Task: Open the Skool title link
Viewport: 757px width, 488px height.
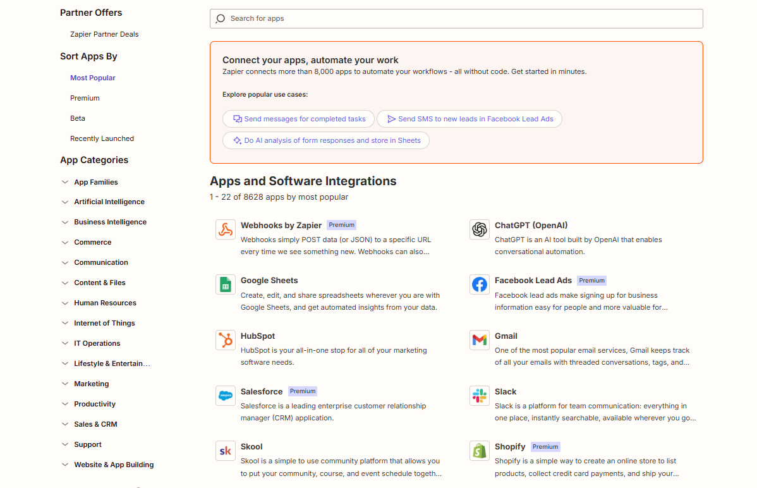Action: pyautogui.click(x=251, y=446)
